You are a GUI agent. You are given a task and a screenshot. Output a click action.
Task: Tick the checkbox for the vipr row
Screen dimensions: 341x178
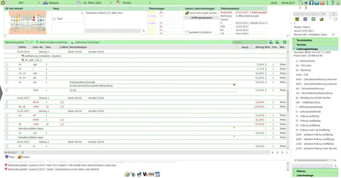point(7,64)
